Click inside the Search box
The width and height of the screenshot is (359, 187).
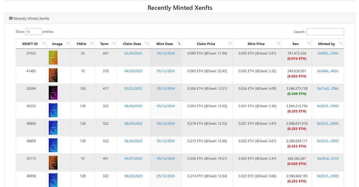pyautogui.click(x=325, y=32)
